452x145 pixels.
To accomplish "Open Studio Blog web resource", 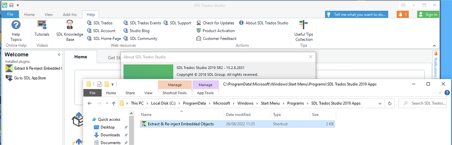I will click(136, 31).
